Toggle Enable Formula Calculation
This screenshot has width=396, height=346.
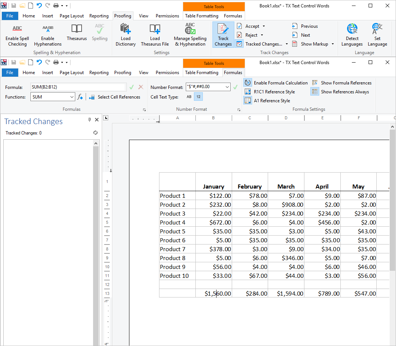pyautogui.click(x=247, y=83)
